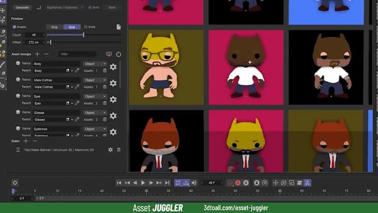Toggle the Preview Xrefs checkbox
The width and height of the screenshot is (378, 213).
click(86, 27)
